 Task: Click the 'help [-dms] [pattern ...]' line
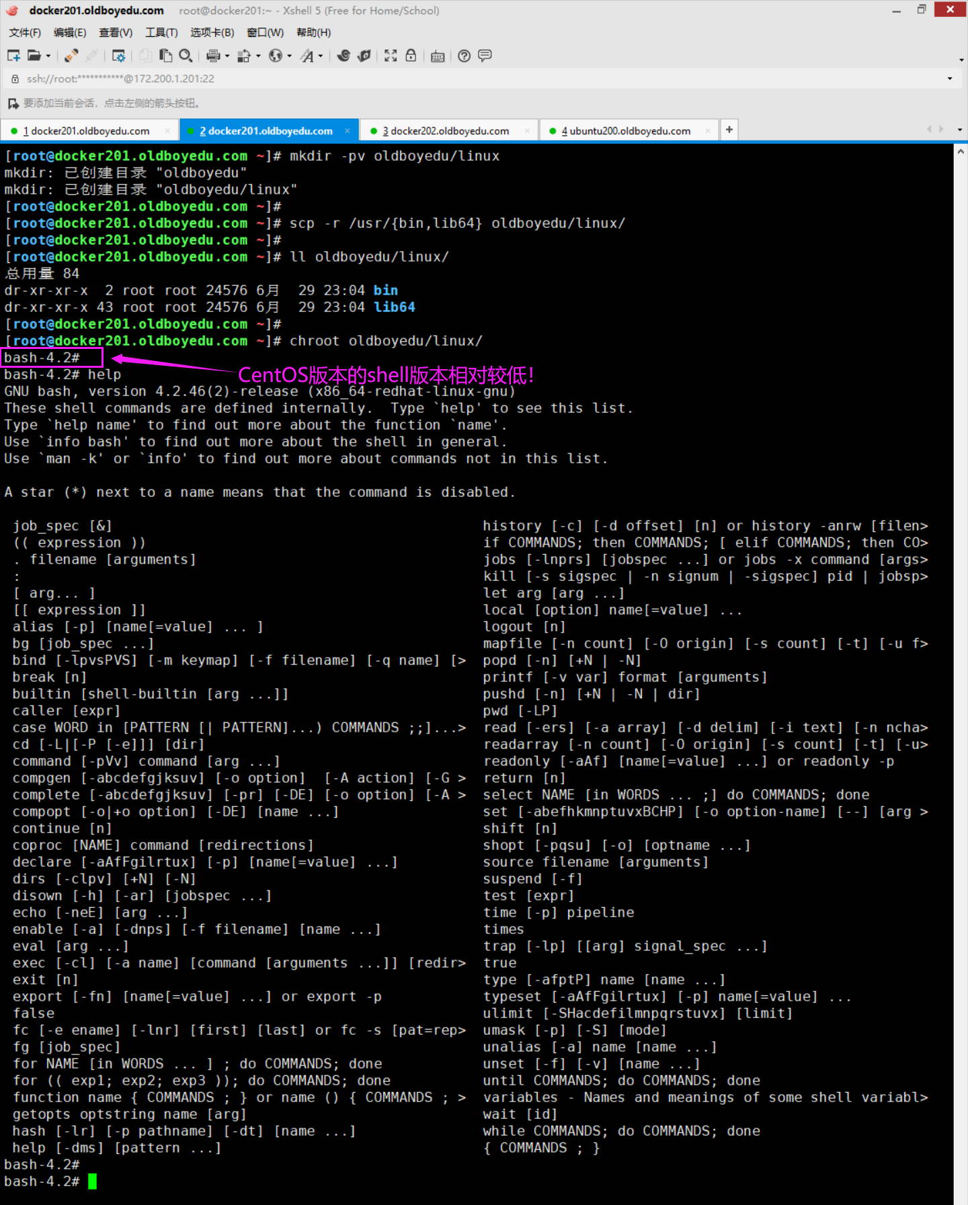pyautogui.click(x=117, y=1148)
